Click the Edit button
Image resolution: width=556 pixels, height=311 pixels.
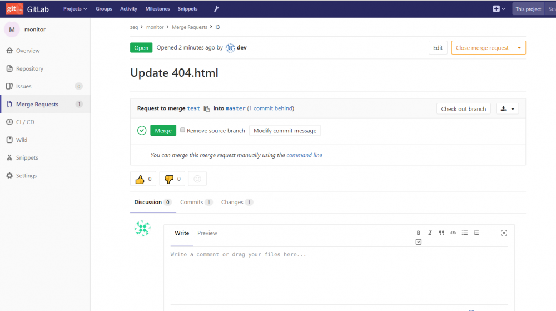pos(438,47)
